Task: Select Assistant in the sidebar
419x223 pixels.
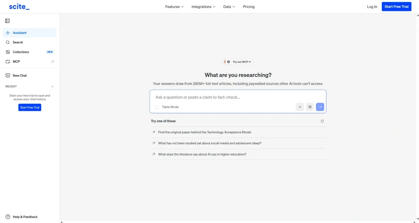Action: point(29,33)
